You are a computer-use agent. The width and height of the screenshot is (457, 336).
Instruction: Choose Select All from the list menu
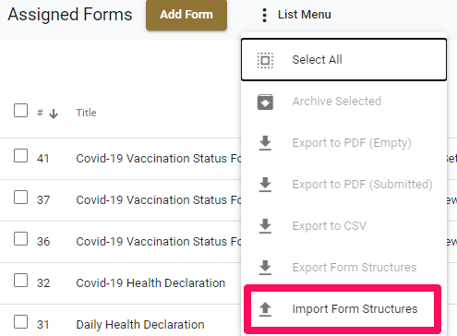coord(343,60)
